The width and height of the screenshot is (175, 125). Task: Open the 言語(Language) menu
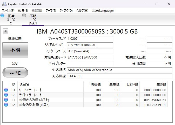pos(103,11)
